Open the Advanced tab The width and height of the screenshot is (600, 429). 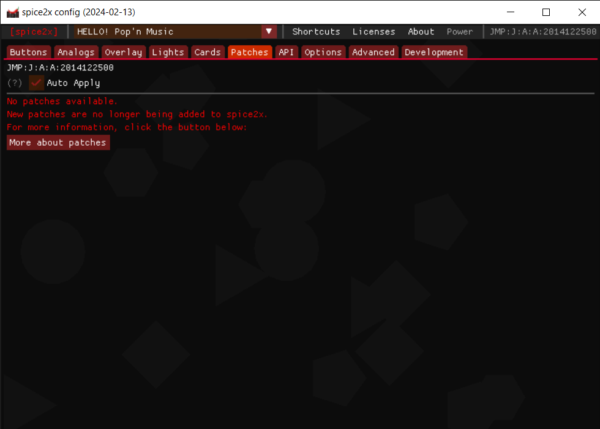click(x=373, y=52)
